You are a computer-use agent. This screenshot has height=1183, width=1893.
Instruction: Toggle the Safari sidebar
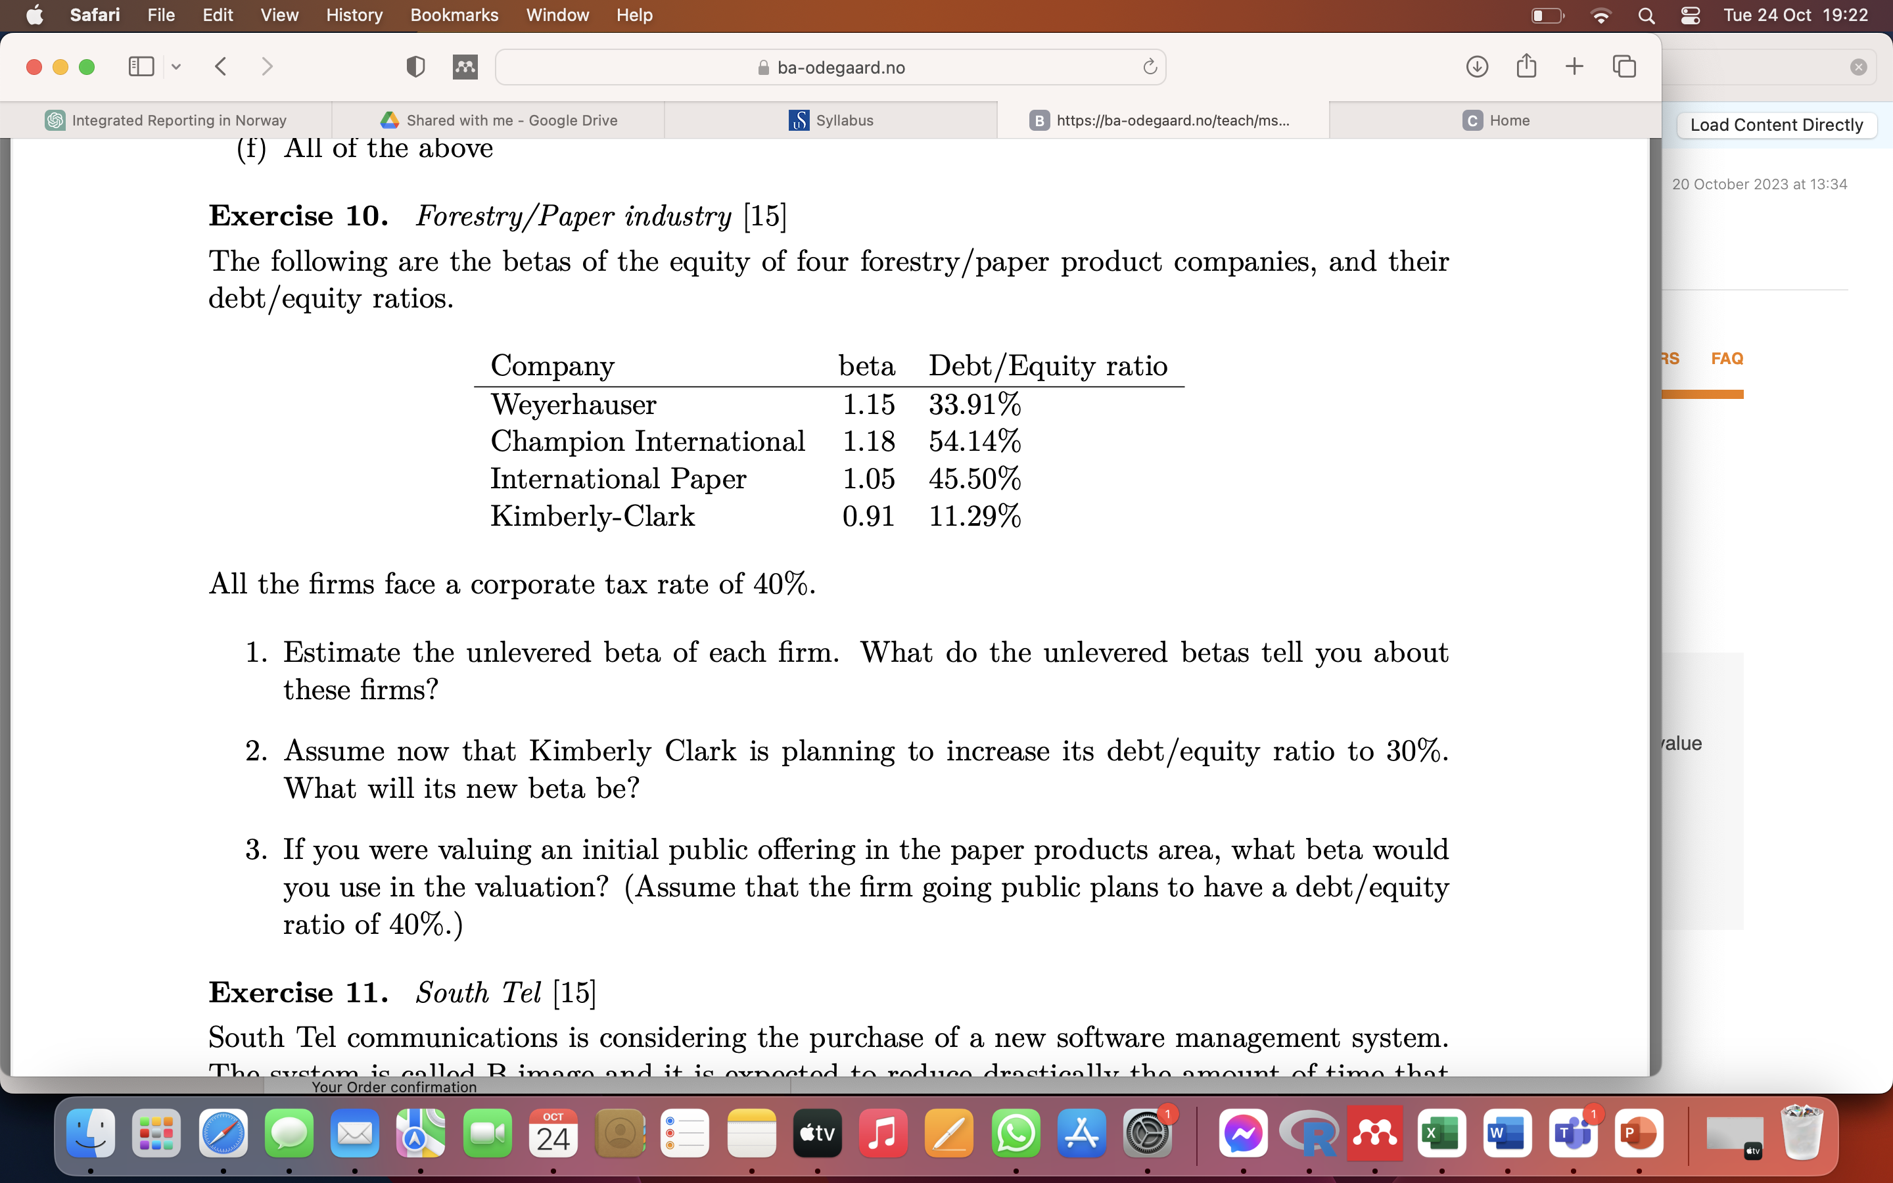point(141,66)
